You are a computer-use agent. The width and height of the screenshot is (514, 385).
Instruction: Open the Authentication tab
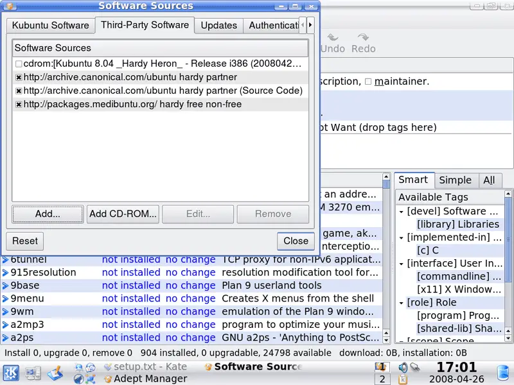tap(271, 26)
